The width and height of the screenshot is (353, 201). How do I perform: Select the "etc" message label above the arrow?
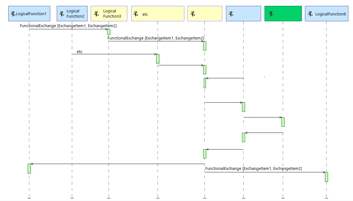tap(80, 51)
